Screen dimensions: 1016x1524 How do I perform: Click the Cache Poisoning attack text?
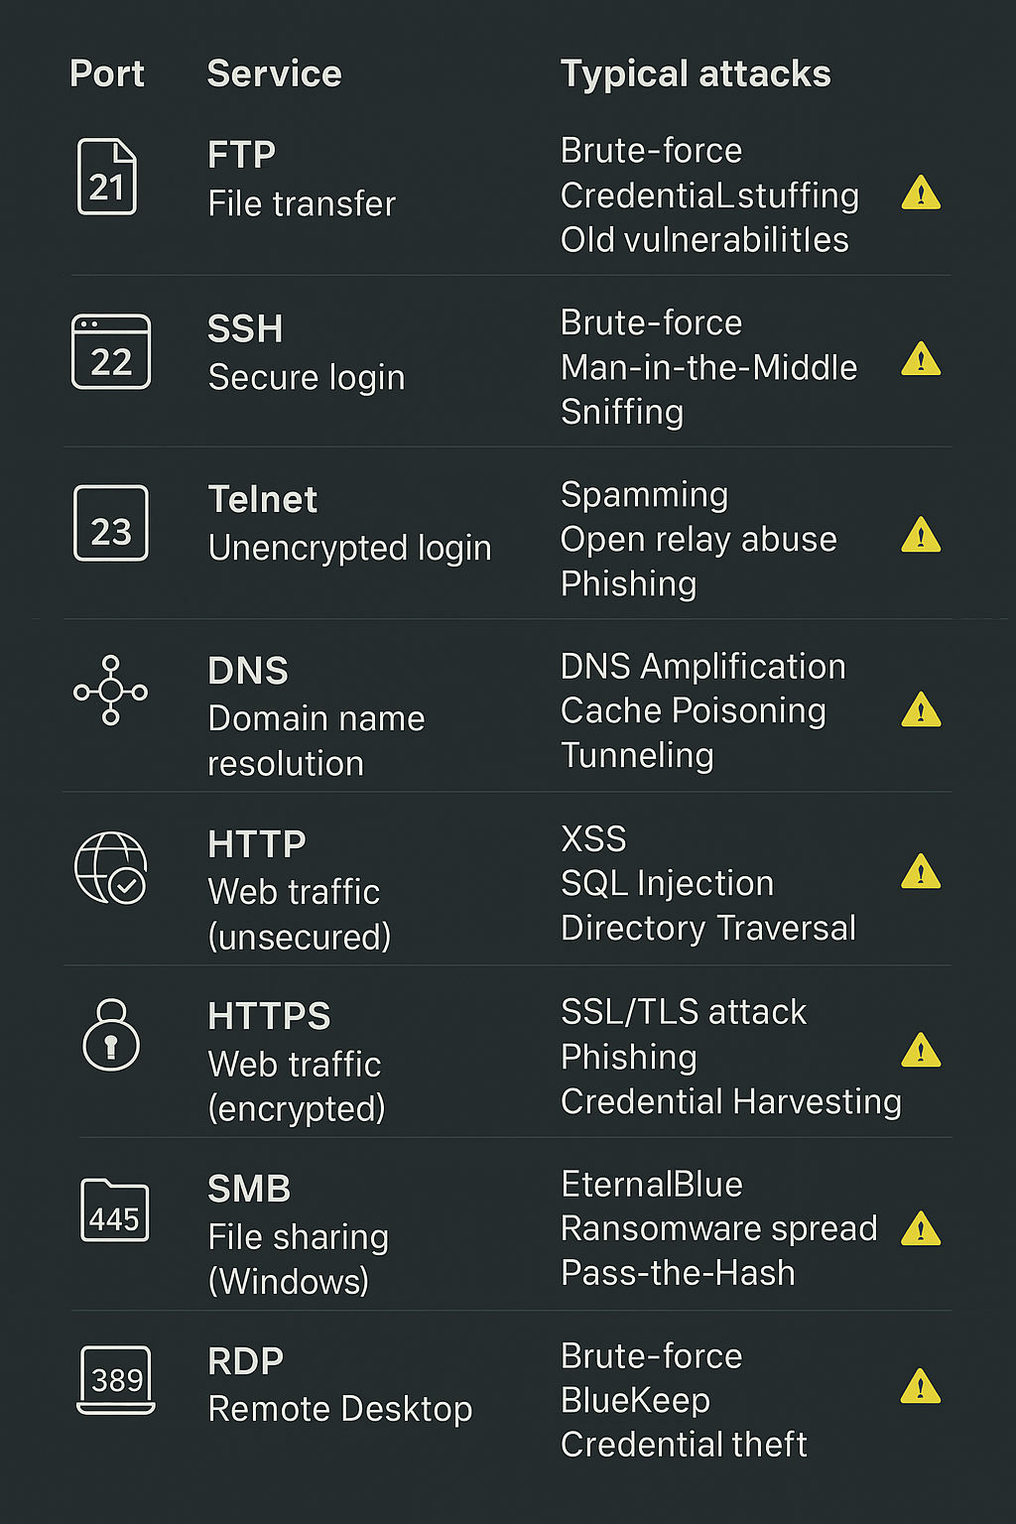[694, 710]
